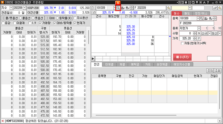223x124 pixels.
Task: Click the 조회 button
Action: 218,71
